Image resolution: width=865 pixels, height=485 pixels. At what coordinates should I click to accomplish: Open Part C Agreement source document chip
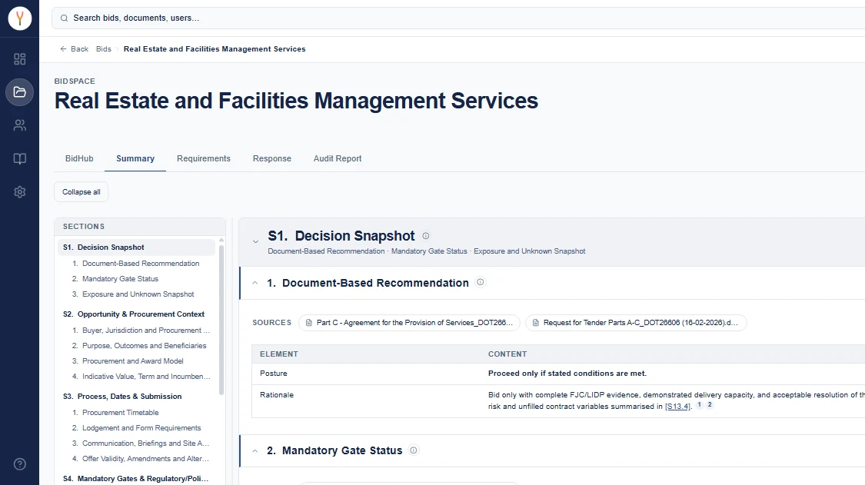coord(409,323)
